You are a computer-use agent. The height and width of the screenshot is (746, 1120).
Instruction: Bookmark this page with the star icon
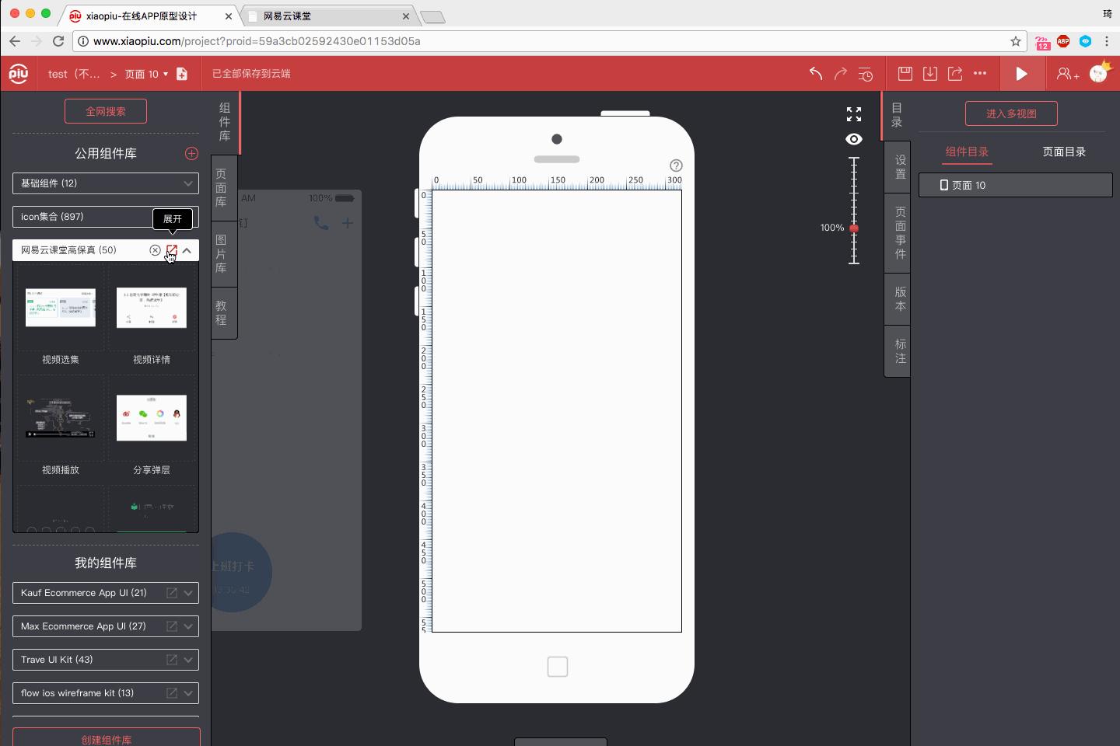click(1016, 41)
